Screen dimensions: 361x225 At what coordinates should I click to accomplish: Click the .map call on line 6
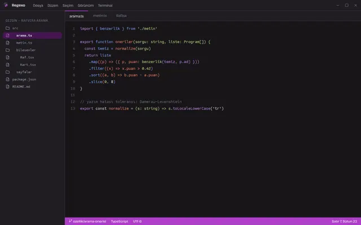(93, 62)
